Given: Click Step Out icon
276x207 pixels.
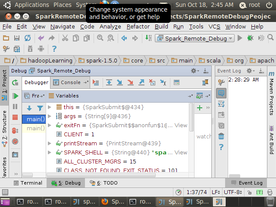Looking at the screenshot, I should [141, 82].
